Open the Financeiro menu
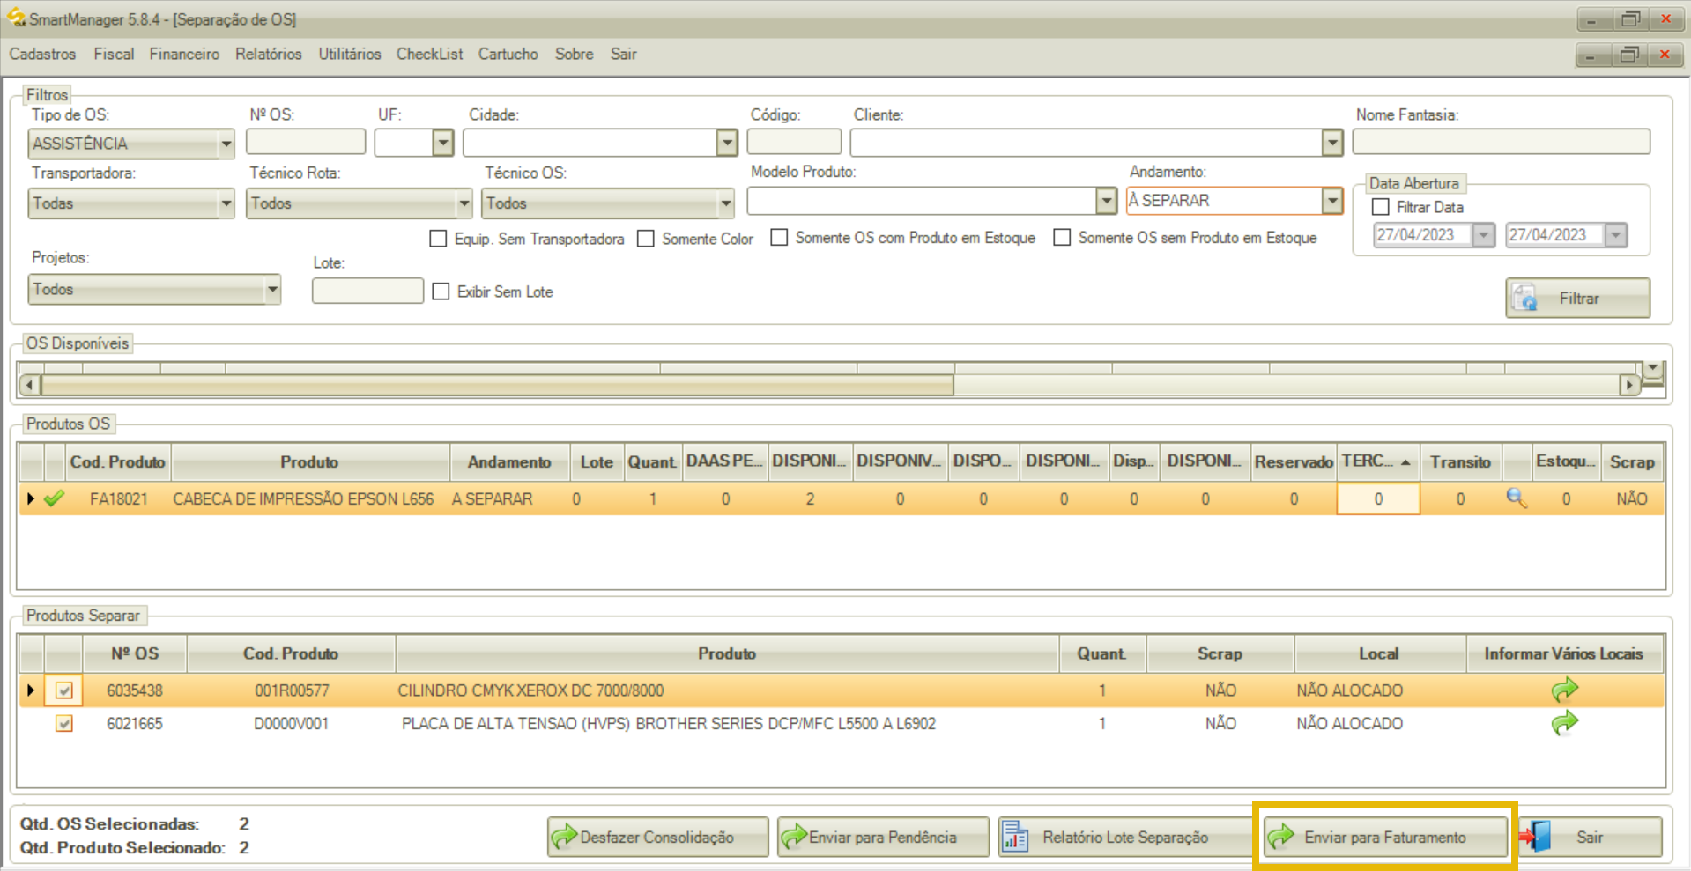Viewport: 1691px width, 871px height. 184,54
